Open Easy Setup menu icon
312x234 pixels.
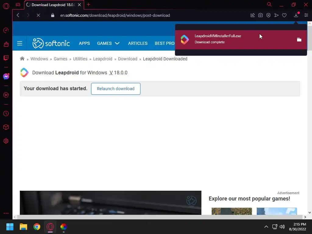306,15
